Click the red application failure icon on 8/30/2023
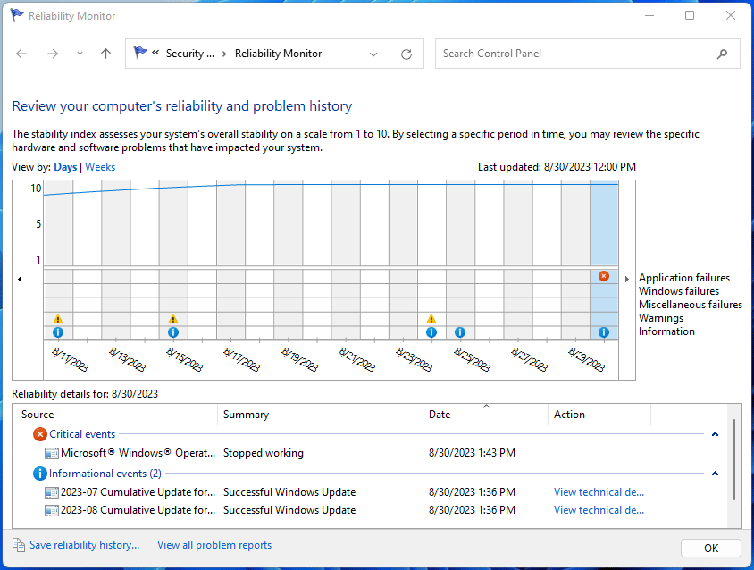This screenshot has width=754, height=570. [604, 276]
